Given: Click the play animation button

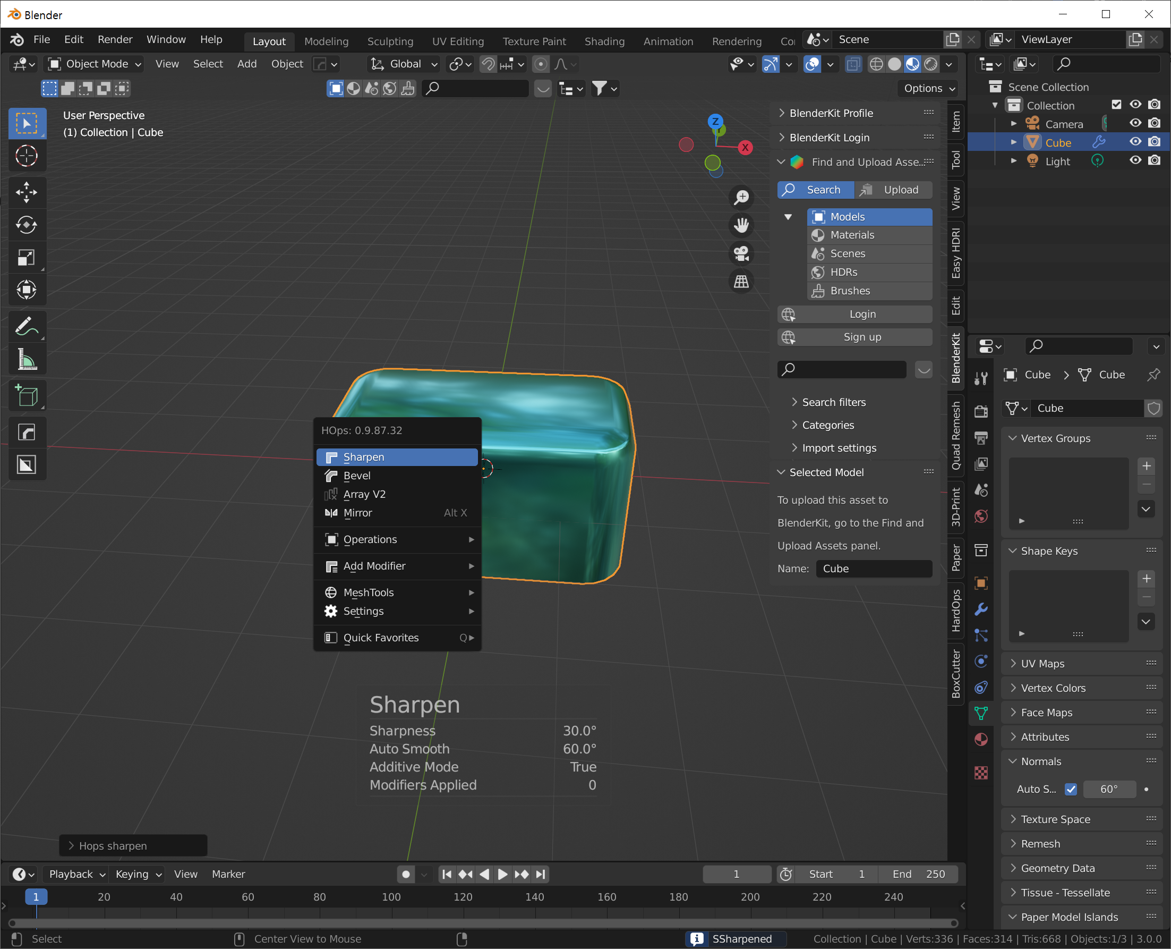Looking at the screenshot, I should click(x=502, y=874).
